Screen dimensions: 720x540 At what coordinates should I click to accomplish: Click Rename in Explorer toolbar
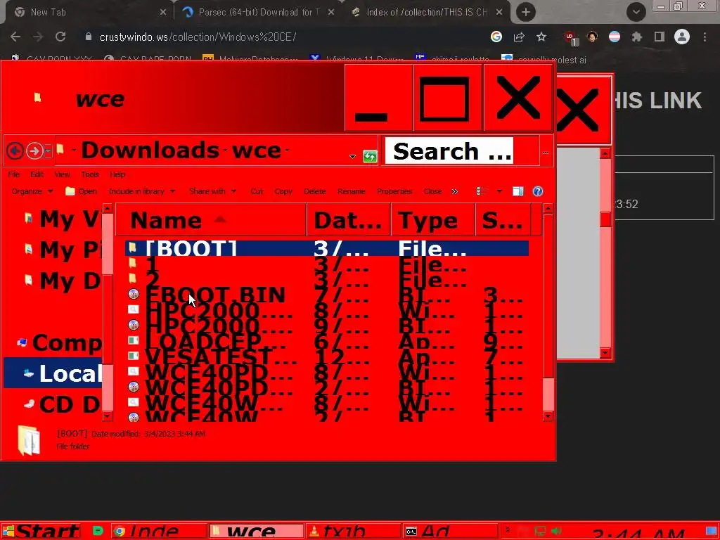click(352, 191)
